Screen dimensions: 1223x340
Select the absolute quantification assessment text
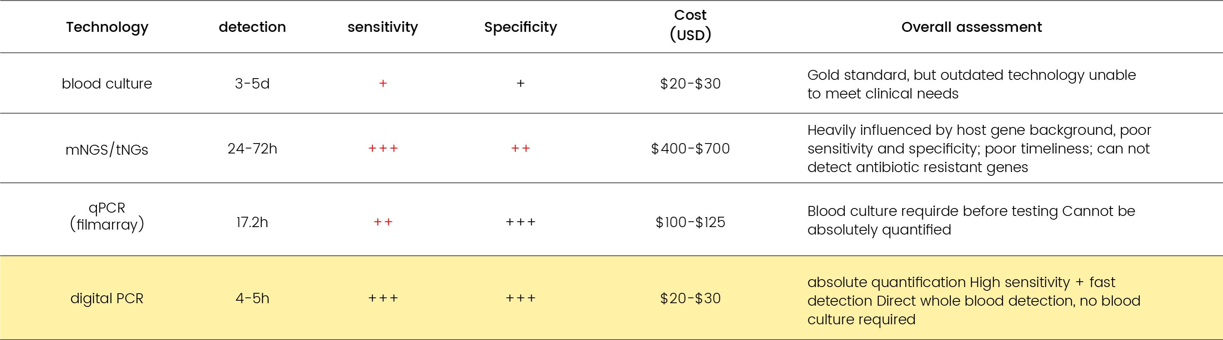974,301
